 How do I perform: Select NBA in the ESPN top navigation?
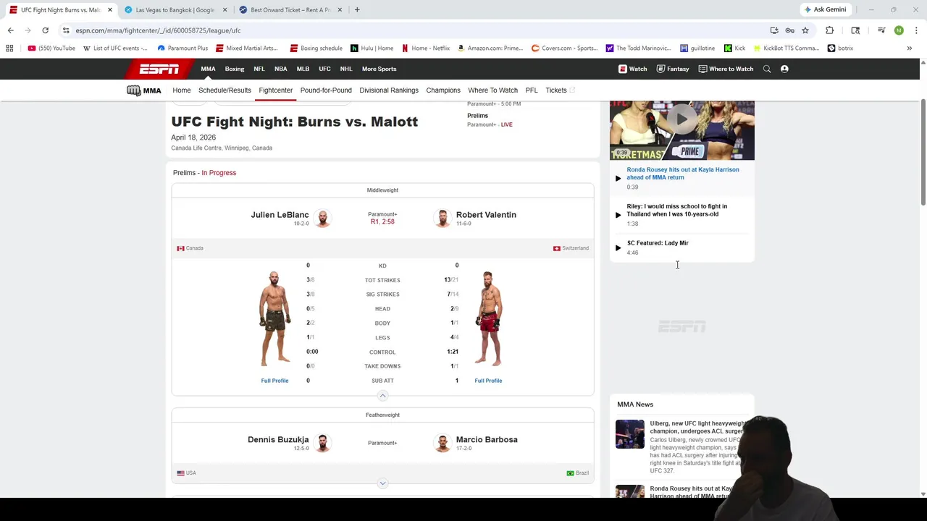click(280, 69)
